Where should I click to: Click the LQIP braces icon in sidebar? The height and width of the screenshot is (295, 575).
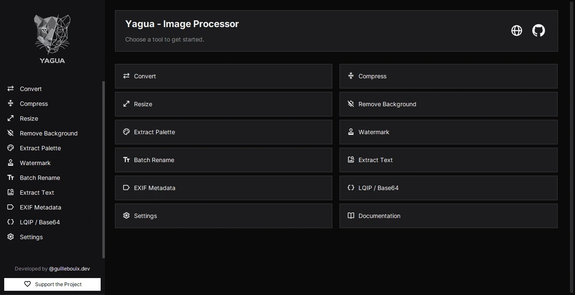[11, 222]
